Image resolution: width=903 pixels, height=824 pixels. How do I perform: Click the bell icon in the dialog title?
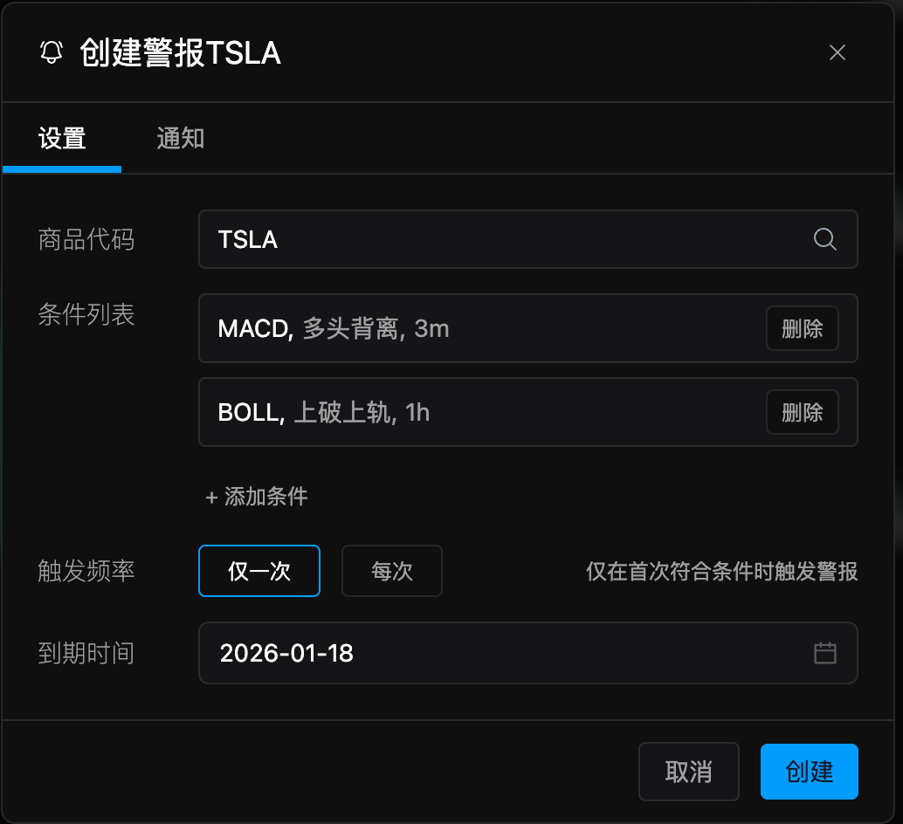coord(52,52)
